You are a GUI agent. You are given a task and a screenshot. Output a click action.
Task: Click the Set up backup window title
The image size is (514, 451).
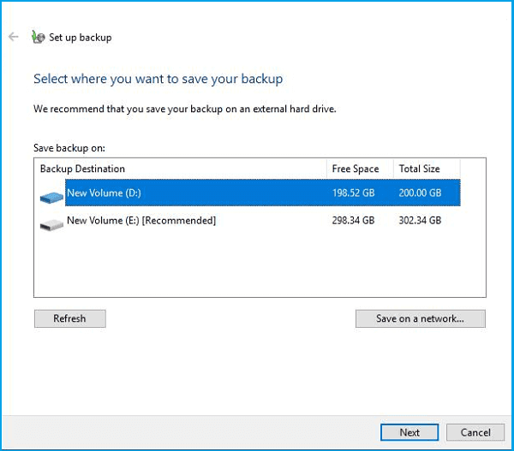pos(81,38)
